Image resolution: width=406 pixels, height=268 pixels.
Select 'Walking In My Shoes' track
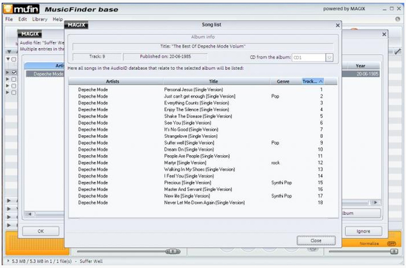click(203, 170)
